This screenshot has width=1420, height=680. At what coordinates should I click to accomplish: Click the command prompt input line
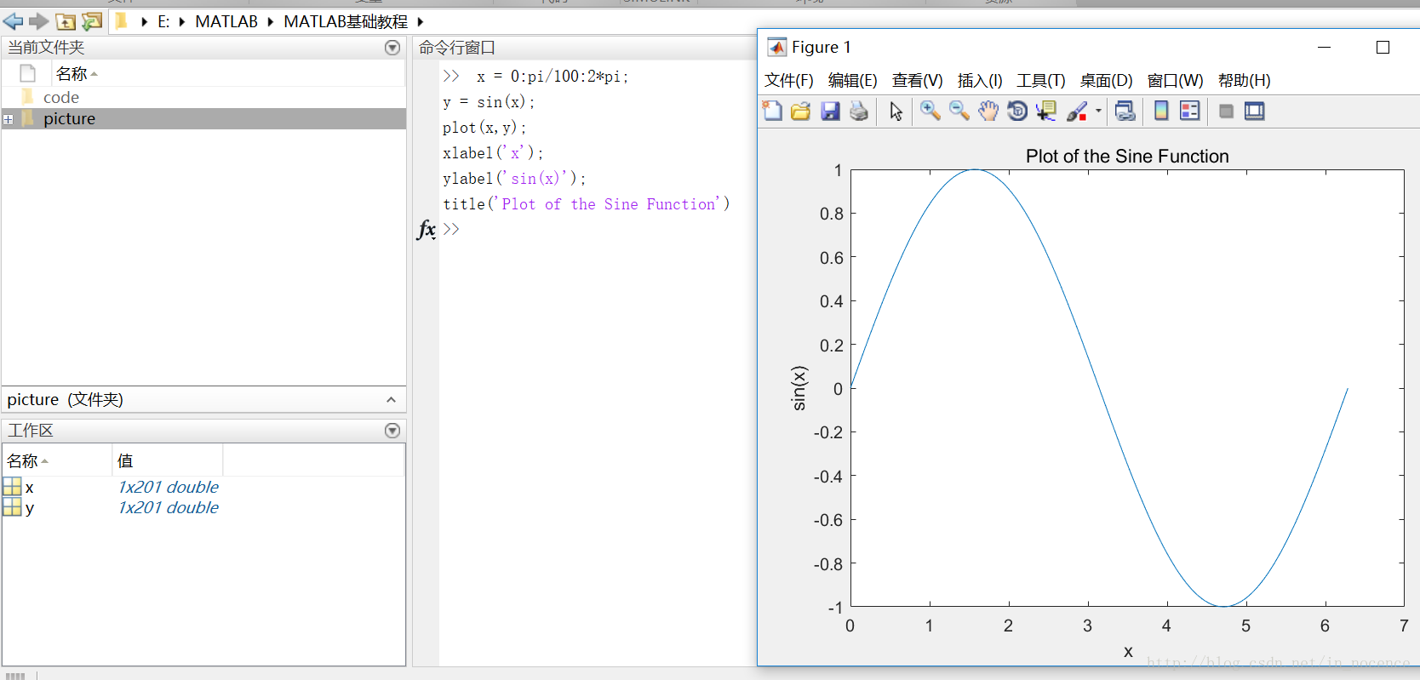pos(596,229)
